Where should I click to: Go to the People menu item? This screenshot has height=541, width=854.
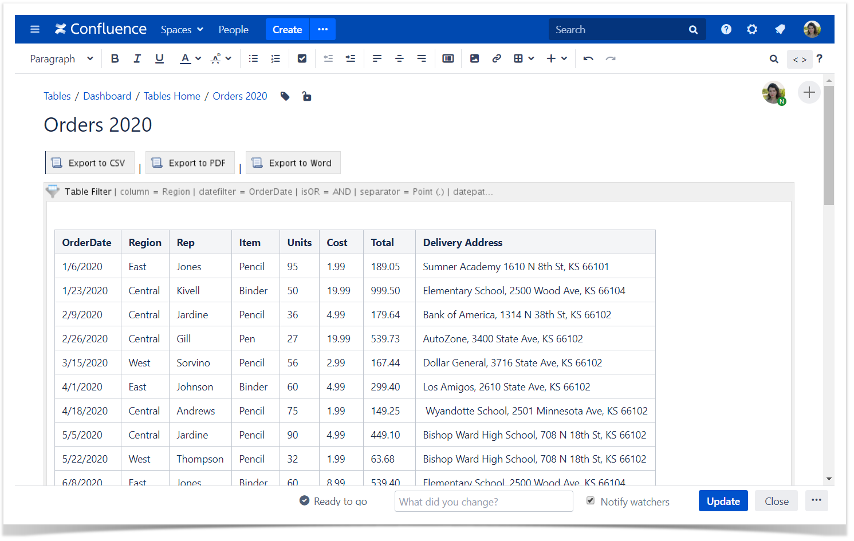(233, 29)
